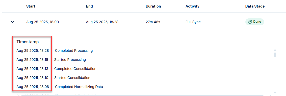Viewport: 286px width, 96px height.
Task: Click the Activity column header
Action: 192,6
